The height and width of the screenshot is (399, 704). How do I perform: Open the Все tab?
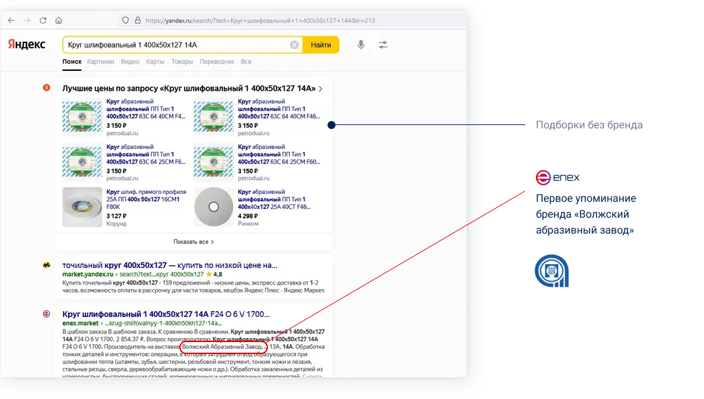[246, 62]
